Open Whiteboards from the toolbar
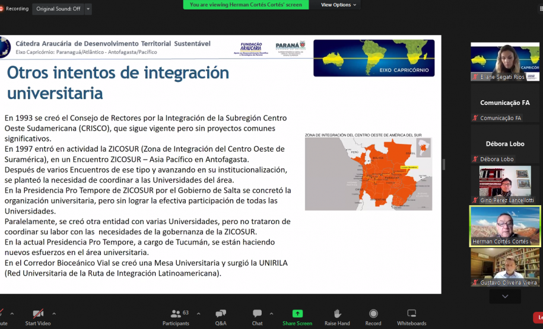This screenshot has height=329, width=543. click(x=411, y=314)
